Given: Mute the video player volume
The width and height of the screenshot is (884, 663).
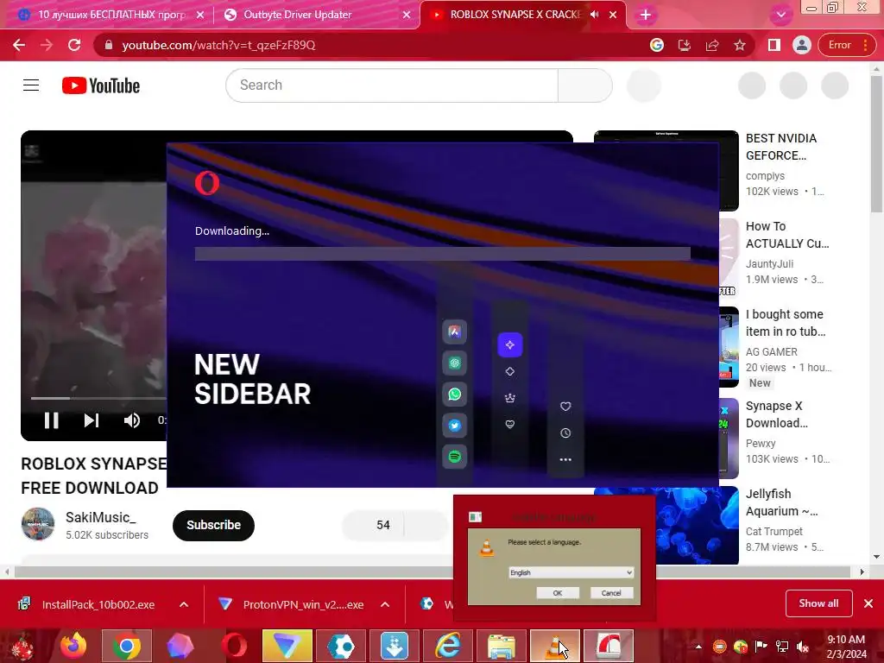Looking at the screenshot, I should click(x=132, y=420).
